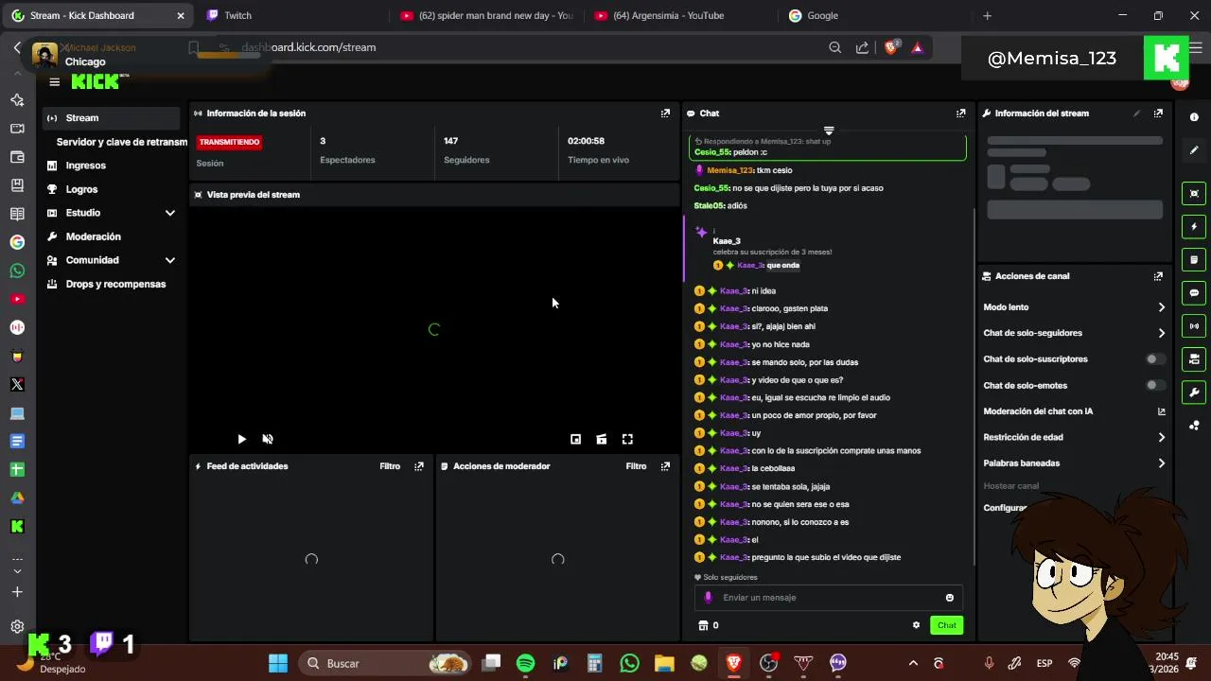The image size is (1211, 681).
Task: Click the Enviar un mensaje input
Action: pos(831,598)
